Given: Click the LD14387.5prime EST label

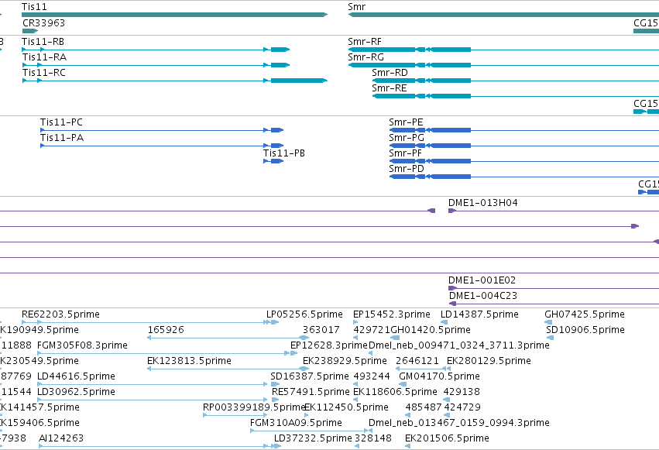Looking at the screenshot, I should point(479,314).
